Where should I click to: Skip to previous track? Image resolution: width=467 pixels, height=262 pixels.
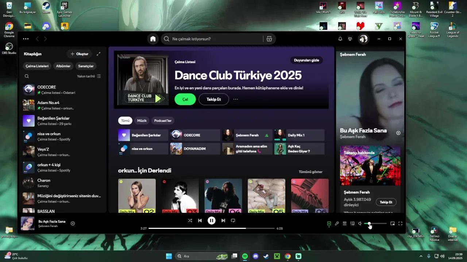[x=200, y=221]
